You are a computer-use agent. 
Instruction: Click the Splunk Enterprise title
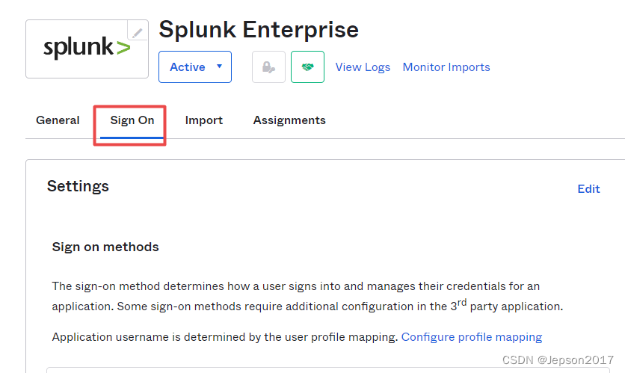click(259, 30)
